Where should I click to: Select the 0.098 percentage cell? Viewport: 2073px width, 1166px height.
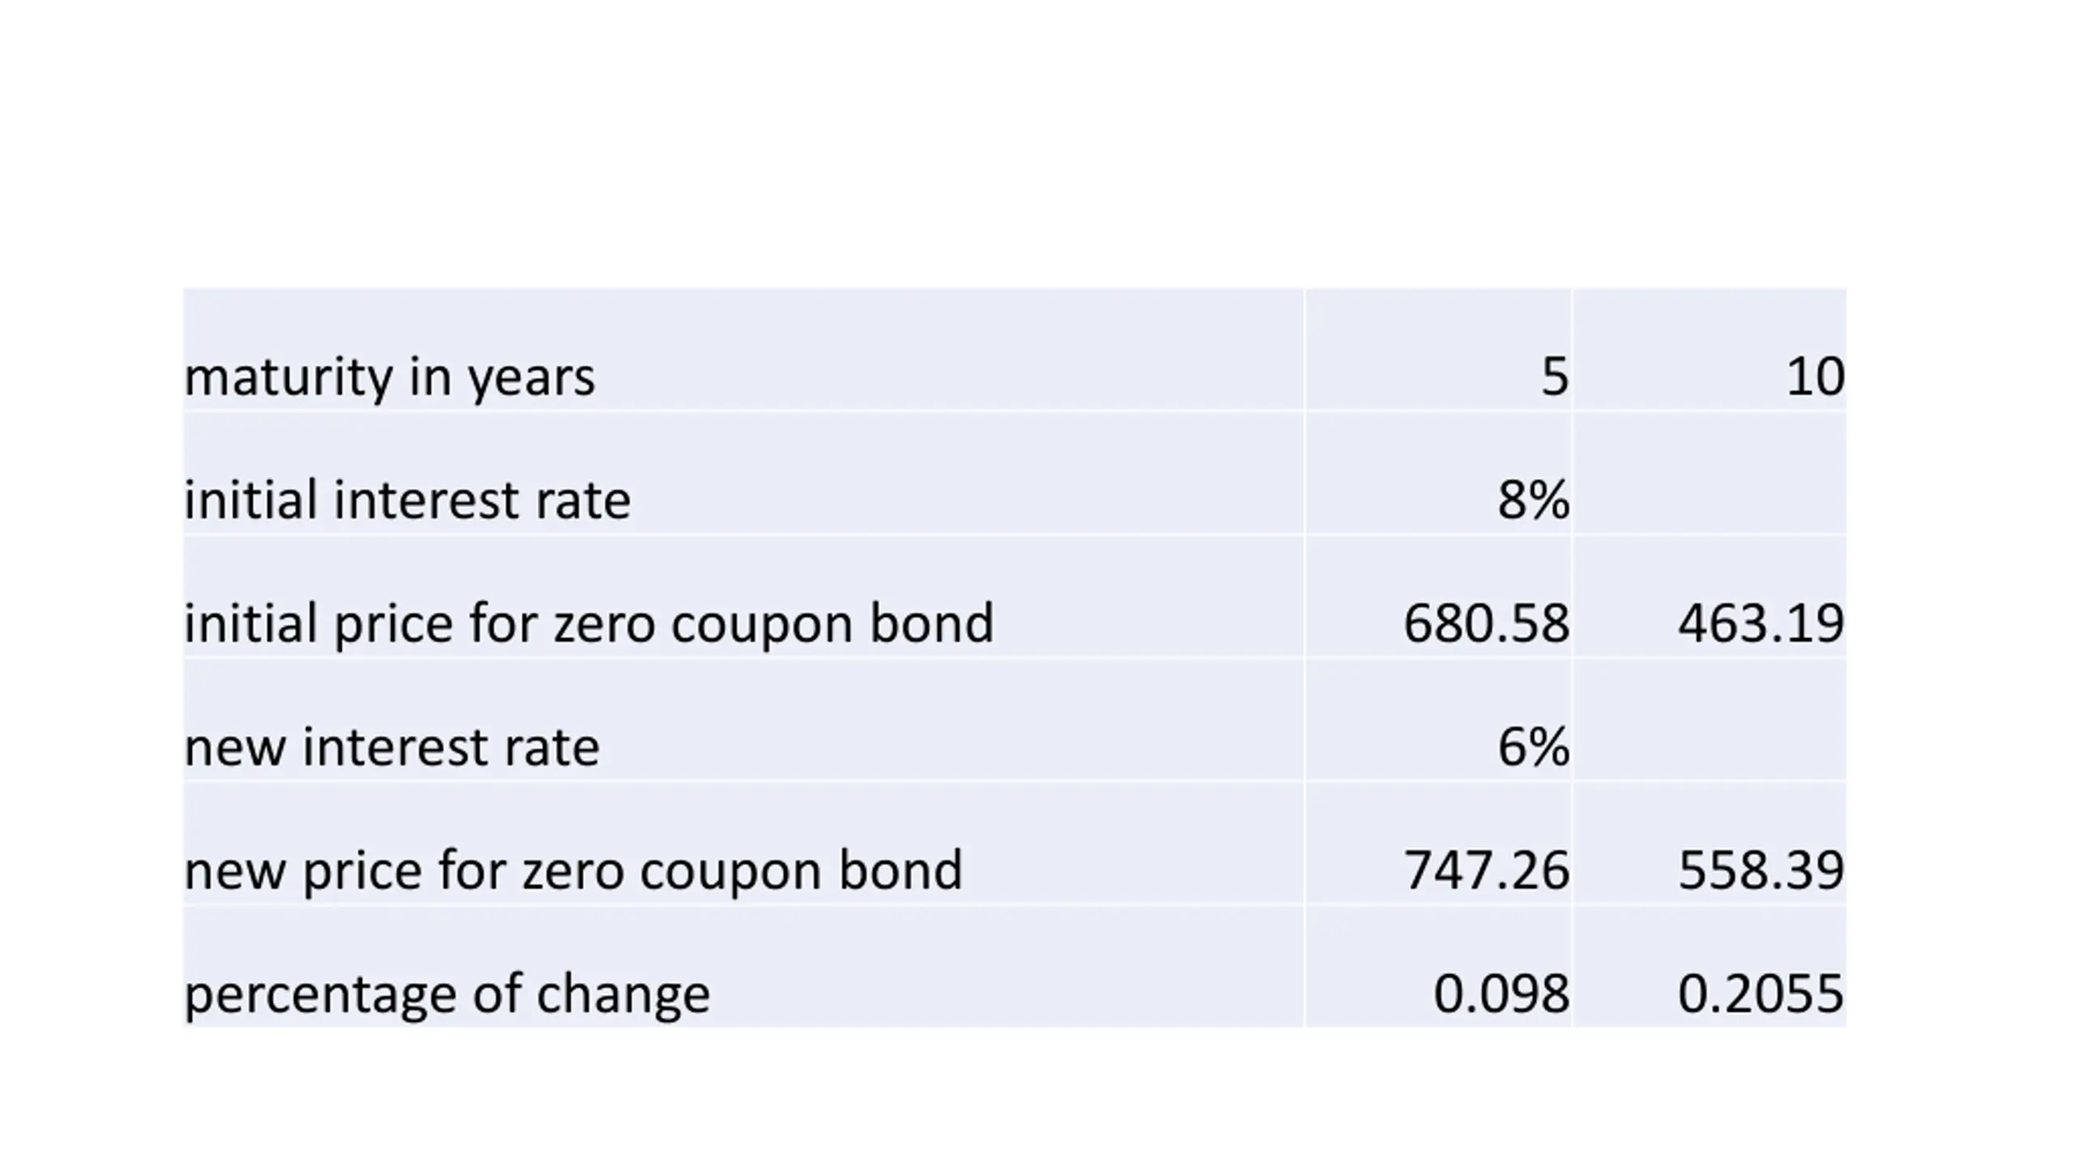1438,966
